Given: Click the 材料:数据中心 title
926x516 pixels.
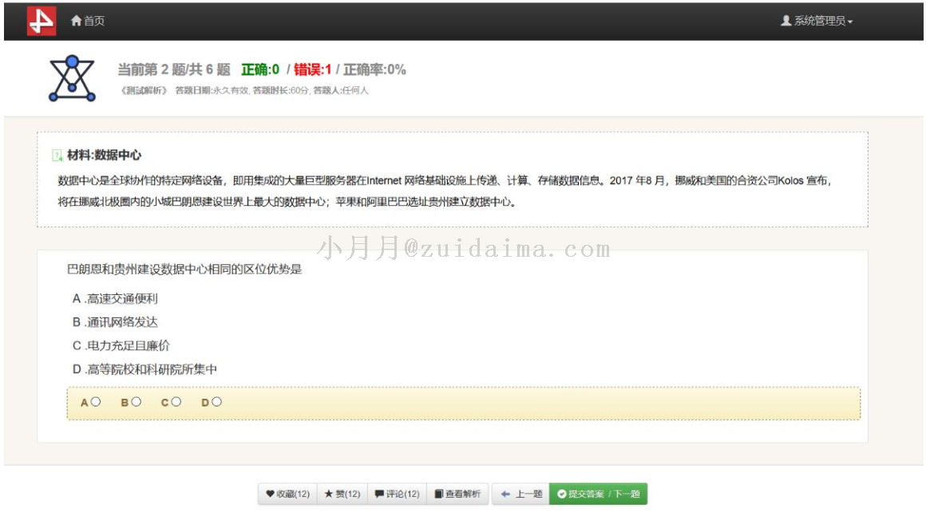Looking at the screenshot, I should 104,155.
